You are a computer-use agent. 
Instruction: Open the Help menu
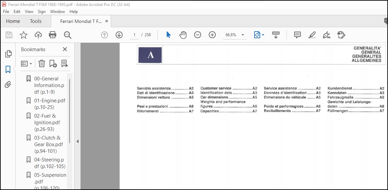click(74, 12)
